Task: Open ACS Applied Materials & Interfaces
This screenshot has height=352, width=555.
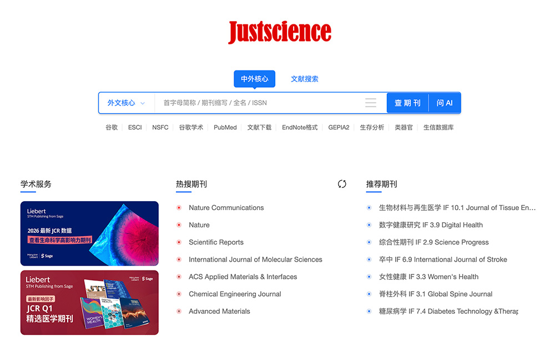Action: coord(243,277)
